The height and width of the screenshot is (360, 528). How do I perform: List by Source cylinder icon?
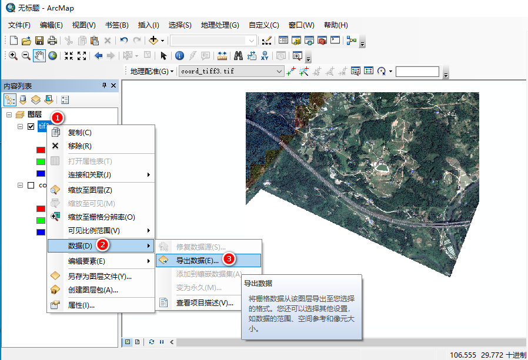coord(23,100)
